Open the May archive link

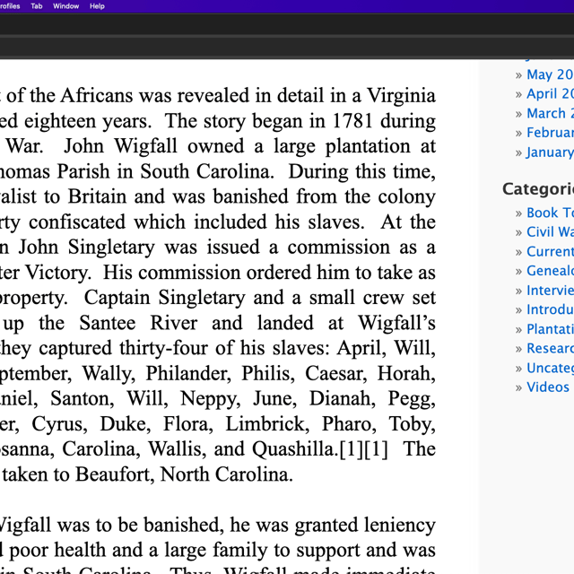coord(550,74)
